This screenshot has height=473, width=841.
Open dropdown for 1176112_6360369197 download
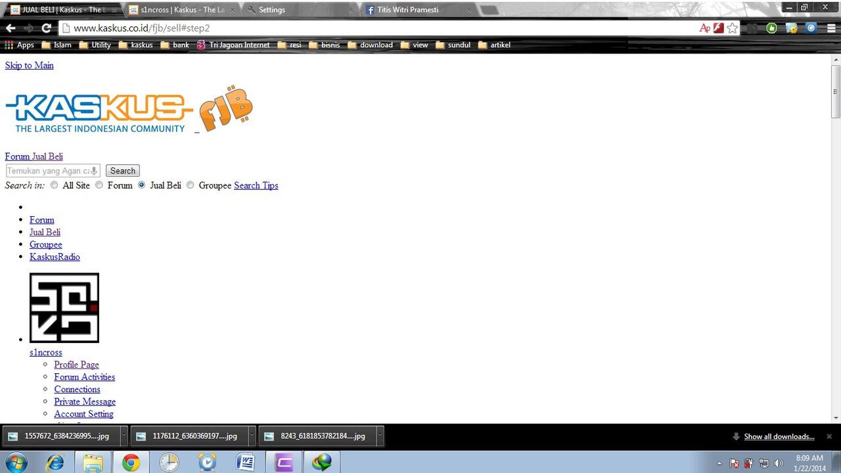point(252,436)
